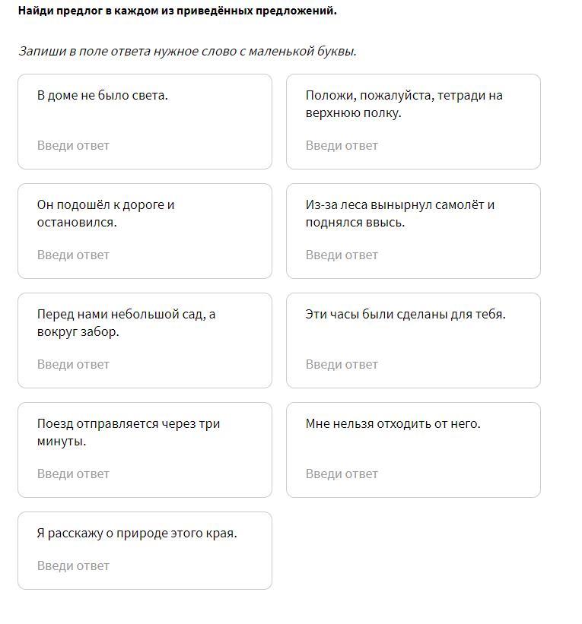The height and width of the screenshot is (624, 582).
Task: Click answer box under "Перед нами небольшой сад"
Action: (145, 364)
